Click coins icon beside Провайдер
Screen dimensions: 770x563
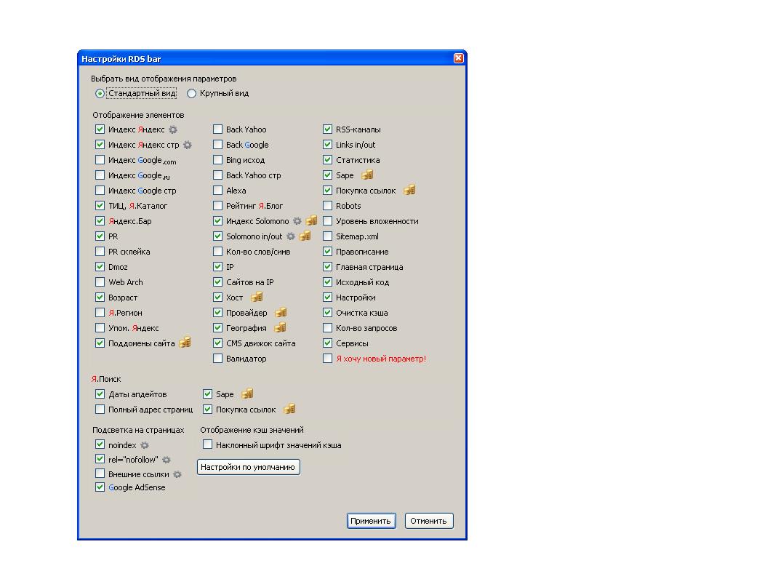pos(281,312)
